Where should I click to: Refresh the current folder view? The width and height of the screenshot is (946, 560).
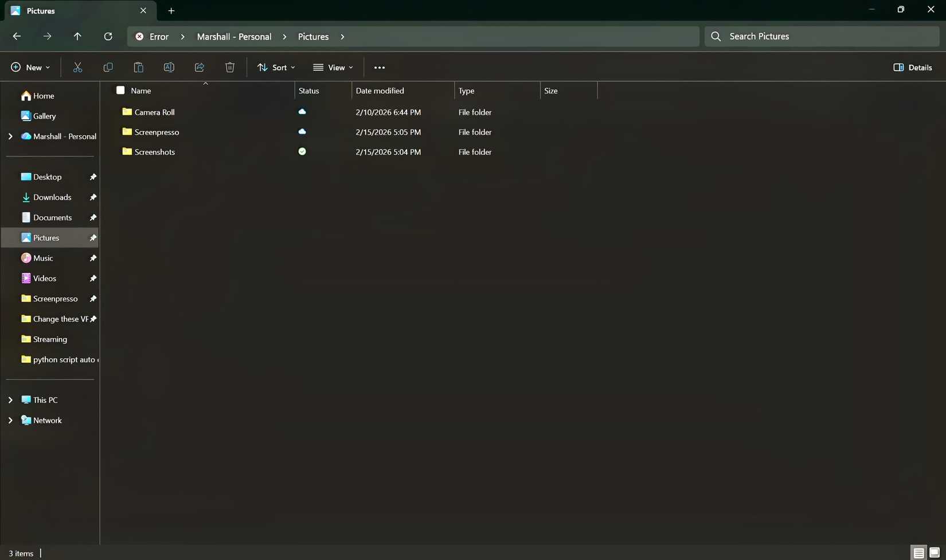(108, 36)
